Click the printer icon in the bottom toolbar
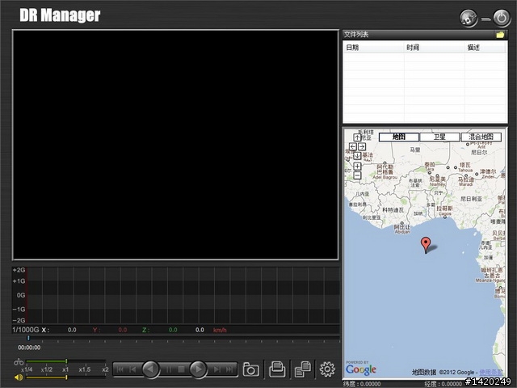 point(277,369)
